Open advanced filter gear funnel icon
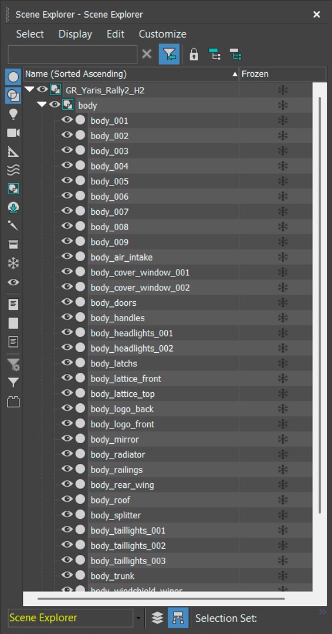This screenshot has width=332, height=634. pyautogui.click(x=13, y=365)
